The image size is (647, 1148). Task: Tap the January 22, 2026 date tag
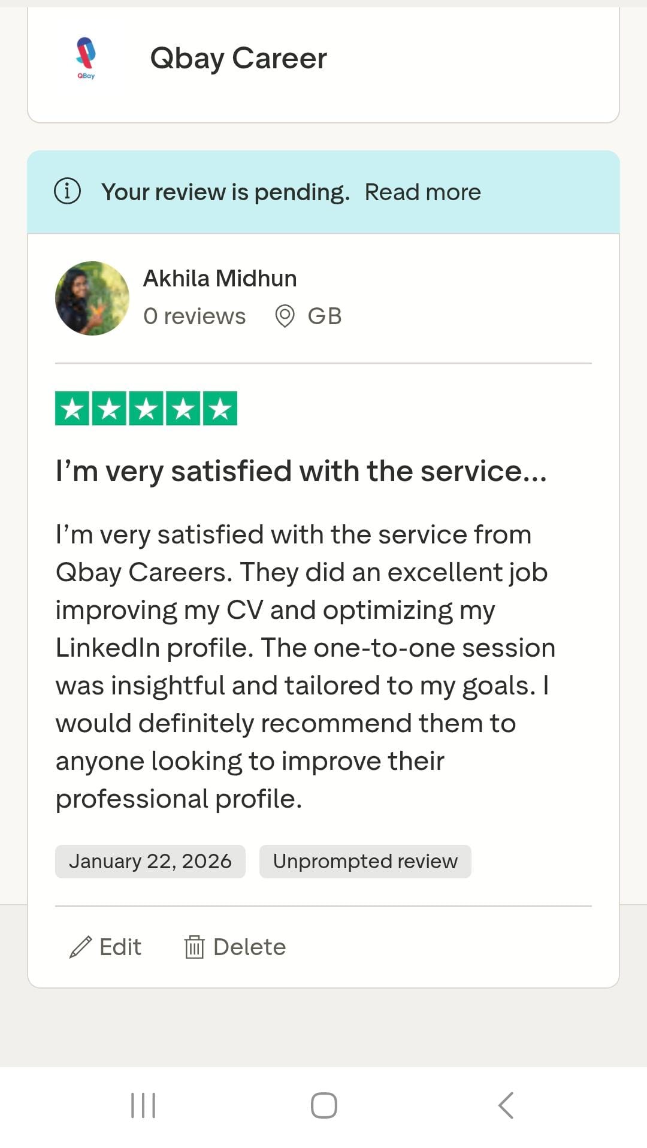150,861
